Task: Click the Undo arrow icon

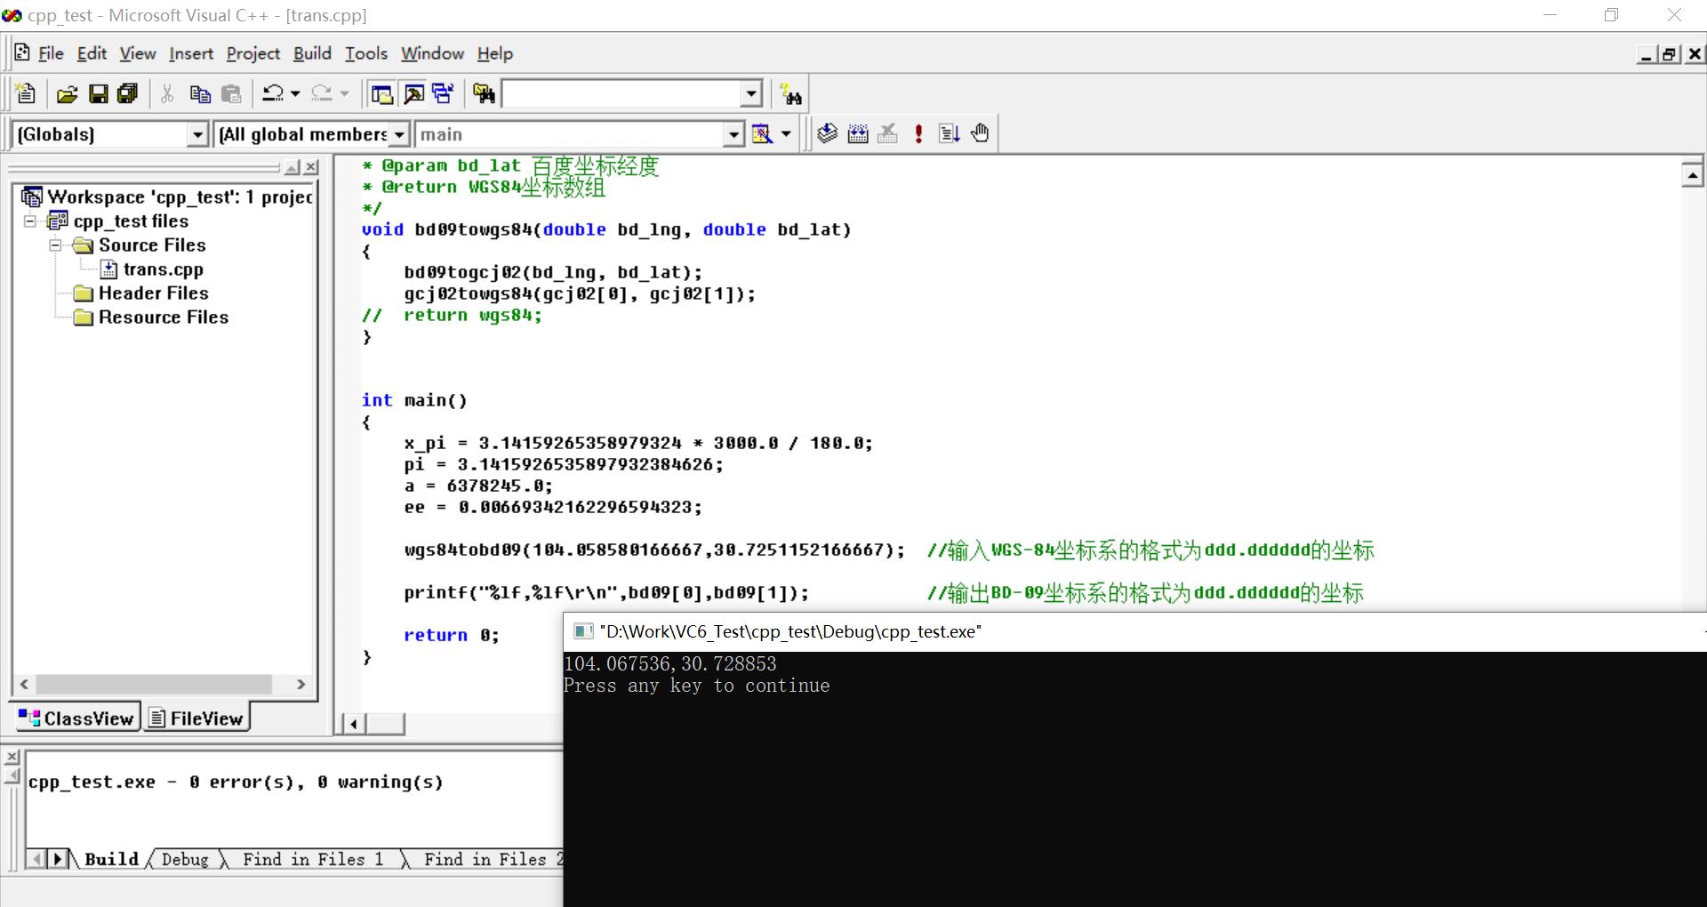Action: pos(273,93)
